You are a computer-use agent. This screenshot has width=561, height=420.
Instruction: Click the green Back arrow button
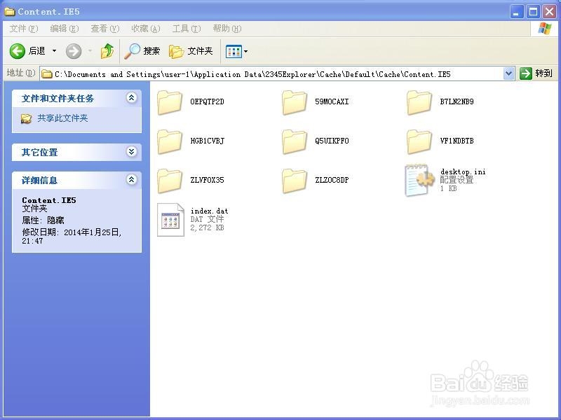[17, 51]
